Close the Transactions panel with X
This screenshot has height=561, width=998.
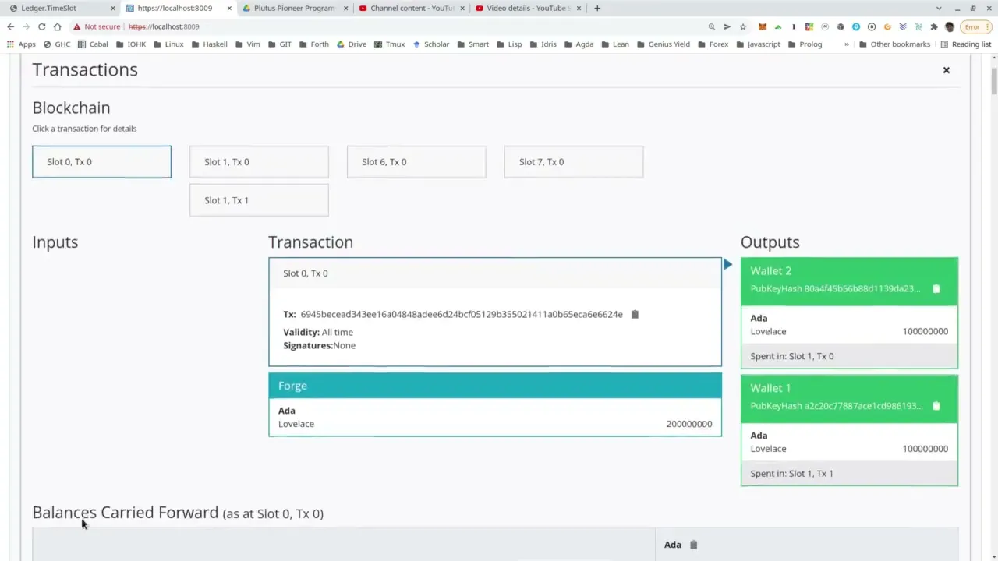tap(946, 70)
